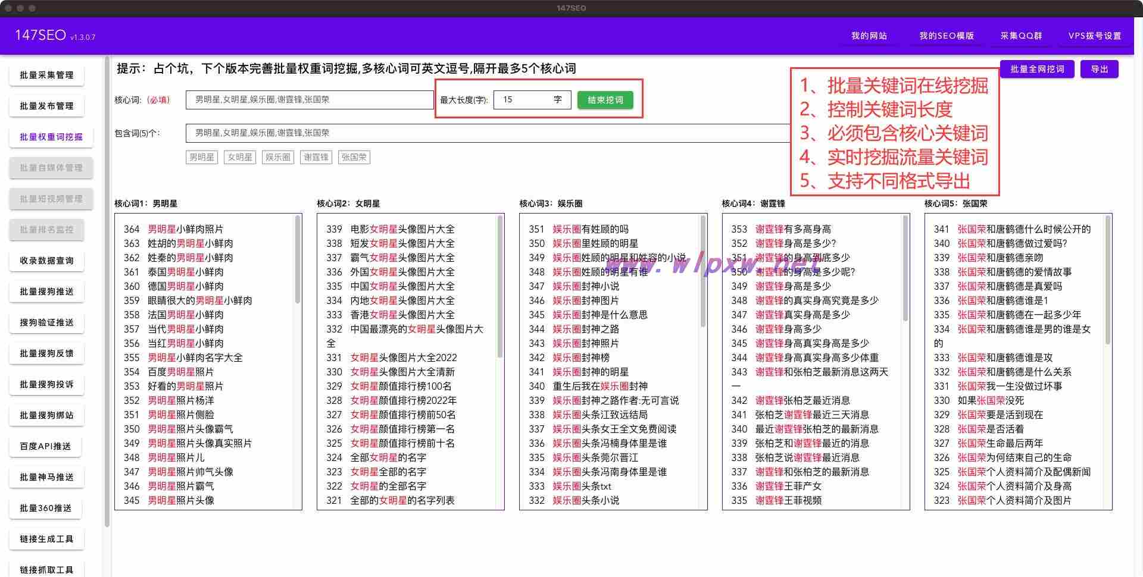Select 批量发布管理 in sidebar
The width and height of the screenshot is (1143, 577).
[46, 106]
